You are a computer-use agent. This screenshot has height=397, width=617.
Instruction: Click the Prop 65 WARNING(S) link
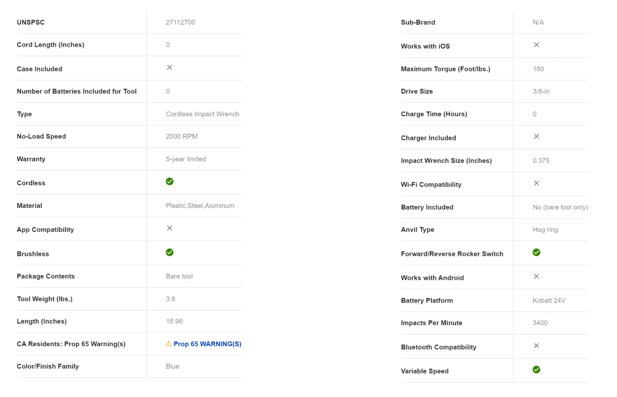[x=207, y=344]
